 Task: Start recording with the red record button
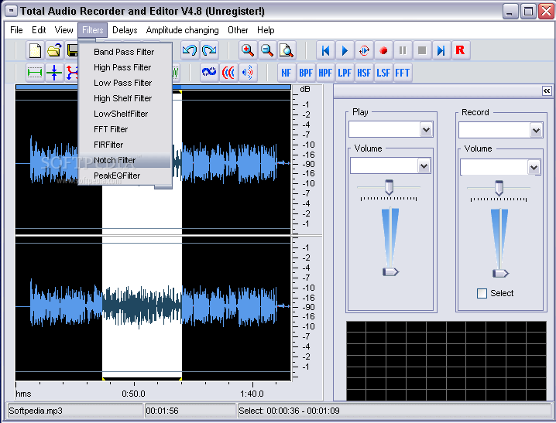383,50
